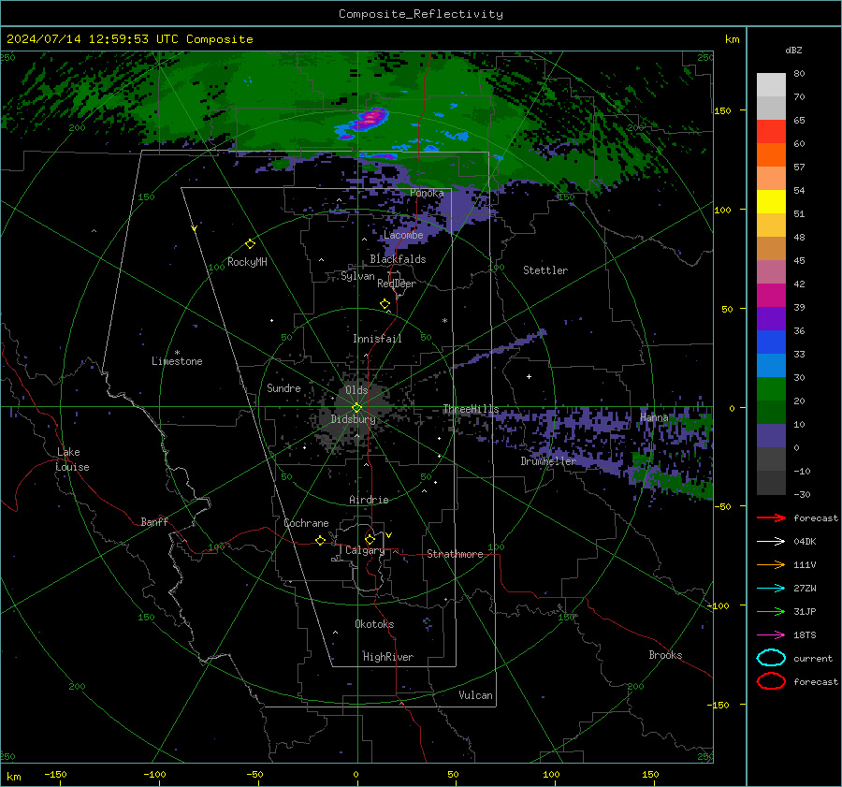Viewport: 842px width, 787px height.
Task: Select the yellow diamond marker above Calgary label
Action: pos(370,539)
